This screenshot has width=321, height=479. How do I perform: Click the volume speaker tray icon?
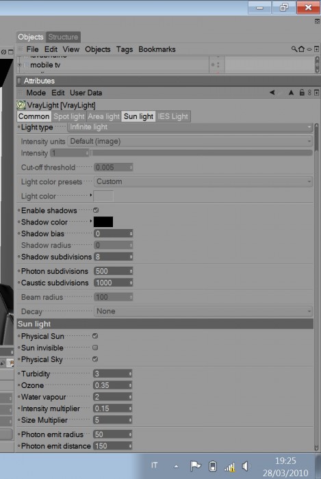[x=245, y=466]
